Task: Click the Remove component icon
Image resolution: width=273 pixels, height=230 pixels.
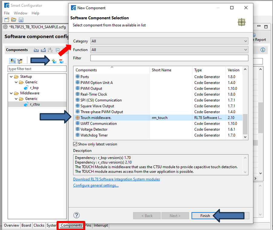Action: pyautogui.click(x=61, y=61)
